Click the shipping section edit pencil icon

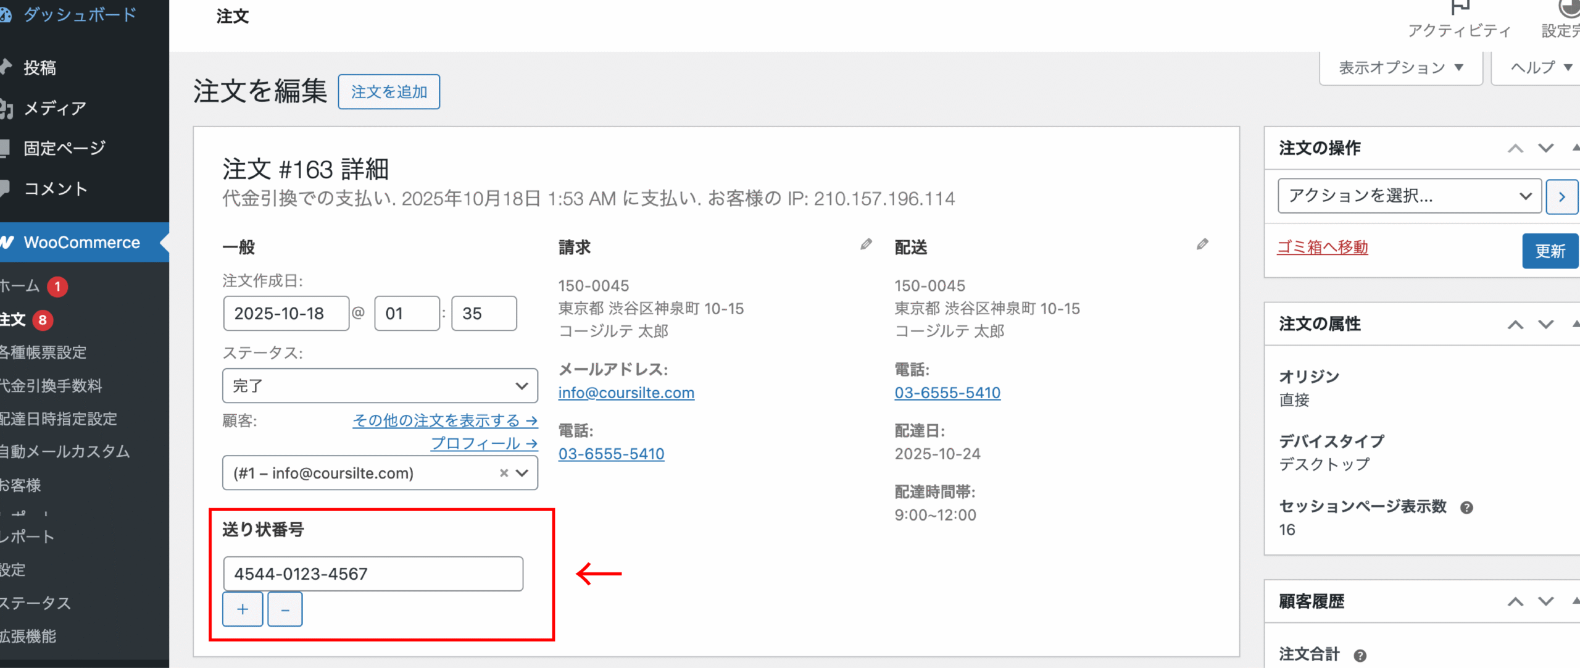[1202, 245]
